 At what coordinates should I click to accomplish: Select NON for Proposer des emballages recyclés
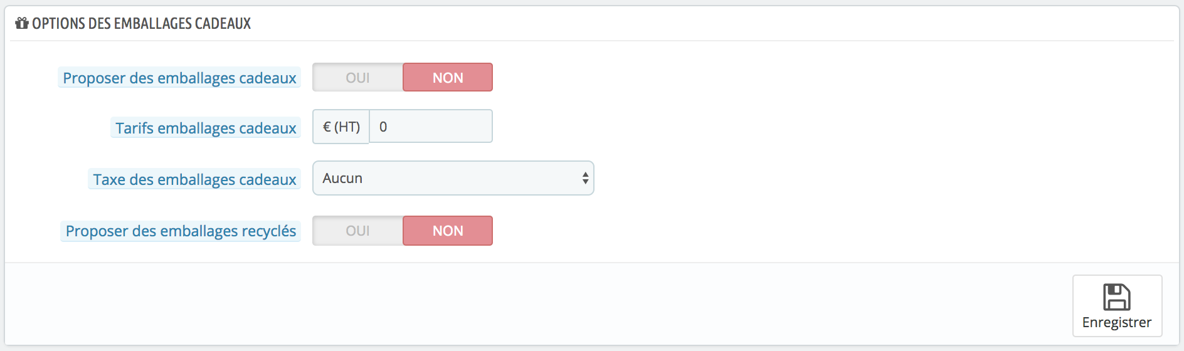[448, 231]
